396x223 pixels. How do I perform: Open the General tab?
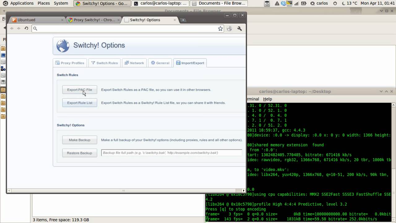[160, 63]
